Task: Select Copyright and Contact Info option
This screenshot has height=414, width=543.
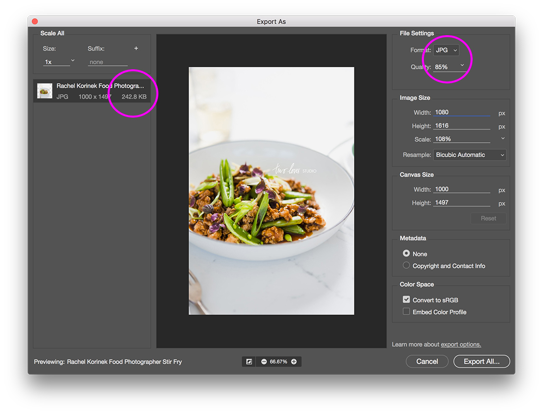Action: point(406,265)
